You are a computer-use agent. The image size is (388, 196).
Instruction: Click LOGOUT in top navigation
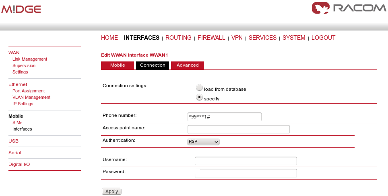pyautogui.click(x=324, y=38)
